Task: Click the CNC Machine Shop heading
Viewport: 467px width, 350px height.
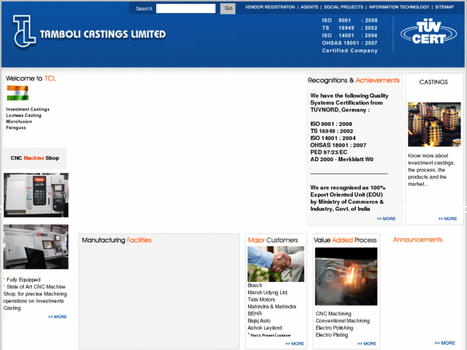Action: (x=35, y=158)
